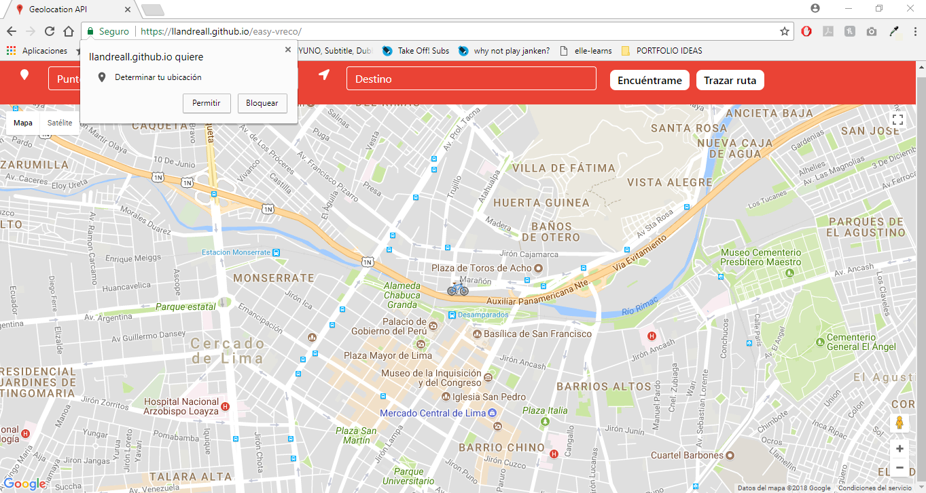
Task: Switch map to Satélite view
Action: [x=60, y=123]
